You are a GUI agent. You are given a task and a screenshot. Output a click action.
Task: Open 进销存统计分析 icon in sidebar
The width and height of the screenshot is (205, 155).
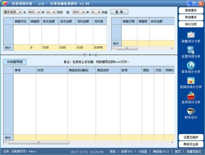click(x=191, y=81)
